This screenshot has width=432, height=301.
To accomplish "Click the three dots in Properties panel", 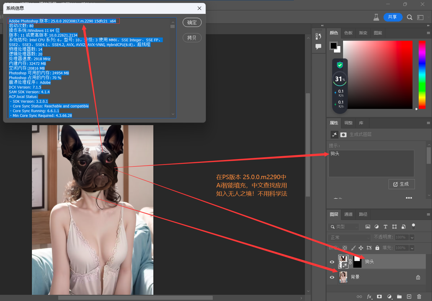I will point(409,198).
